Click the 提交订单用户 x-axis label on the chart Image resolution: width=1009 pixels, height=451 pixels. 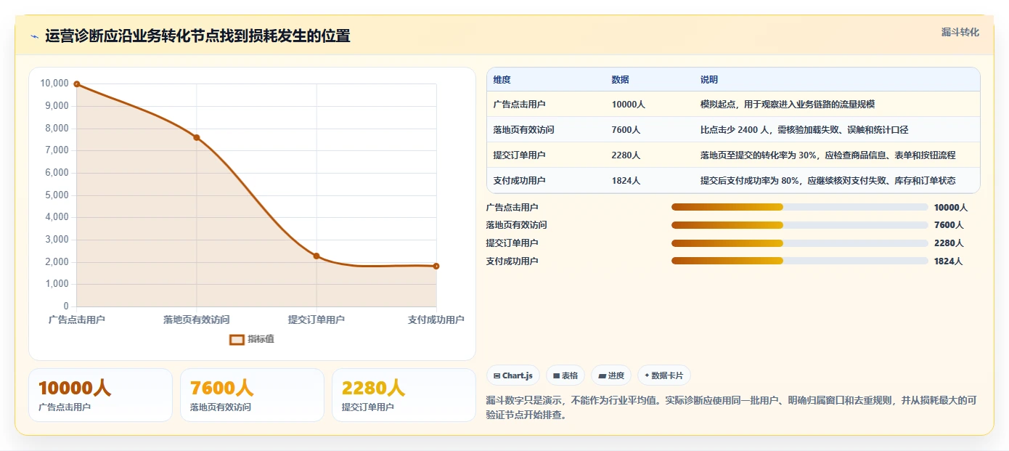tap(316, 320)
